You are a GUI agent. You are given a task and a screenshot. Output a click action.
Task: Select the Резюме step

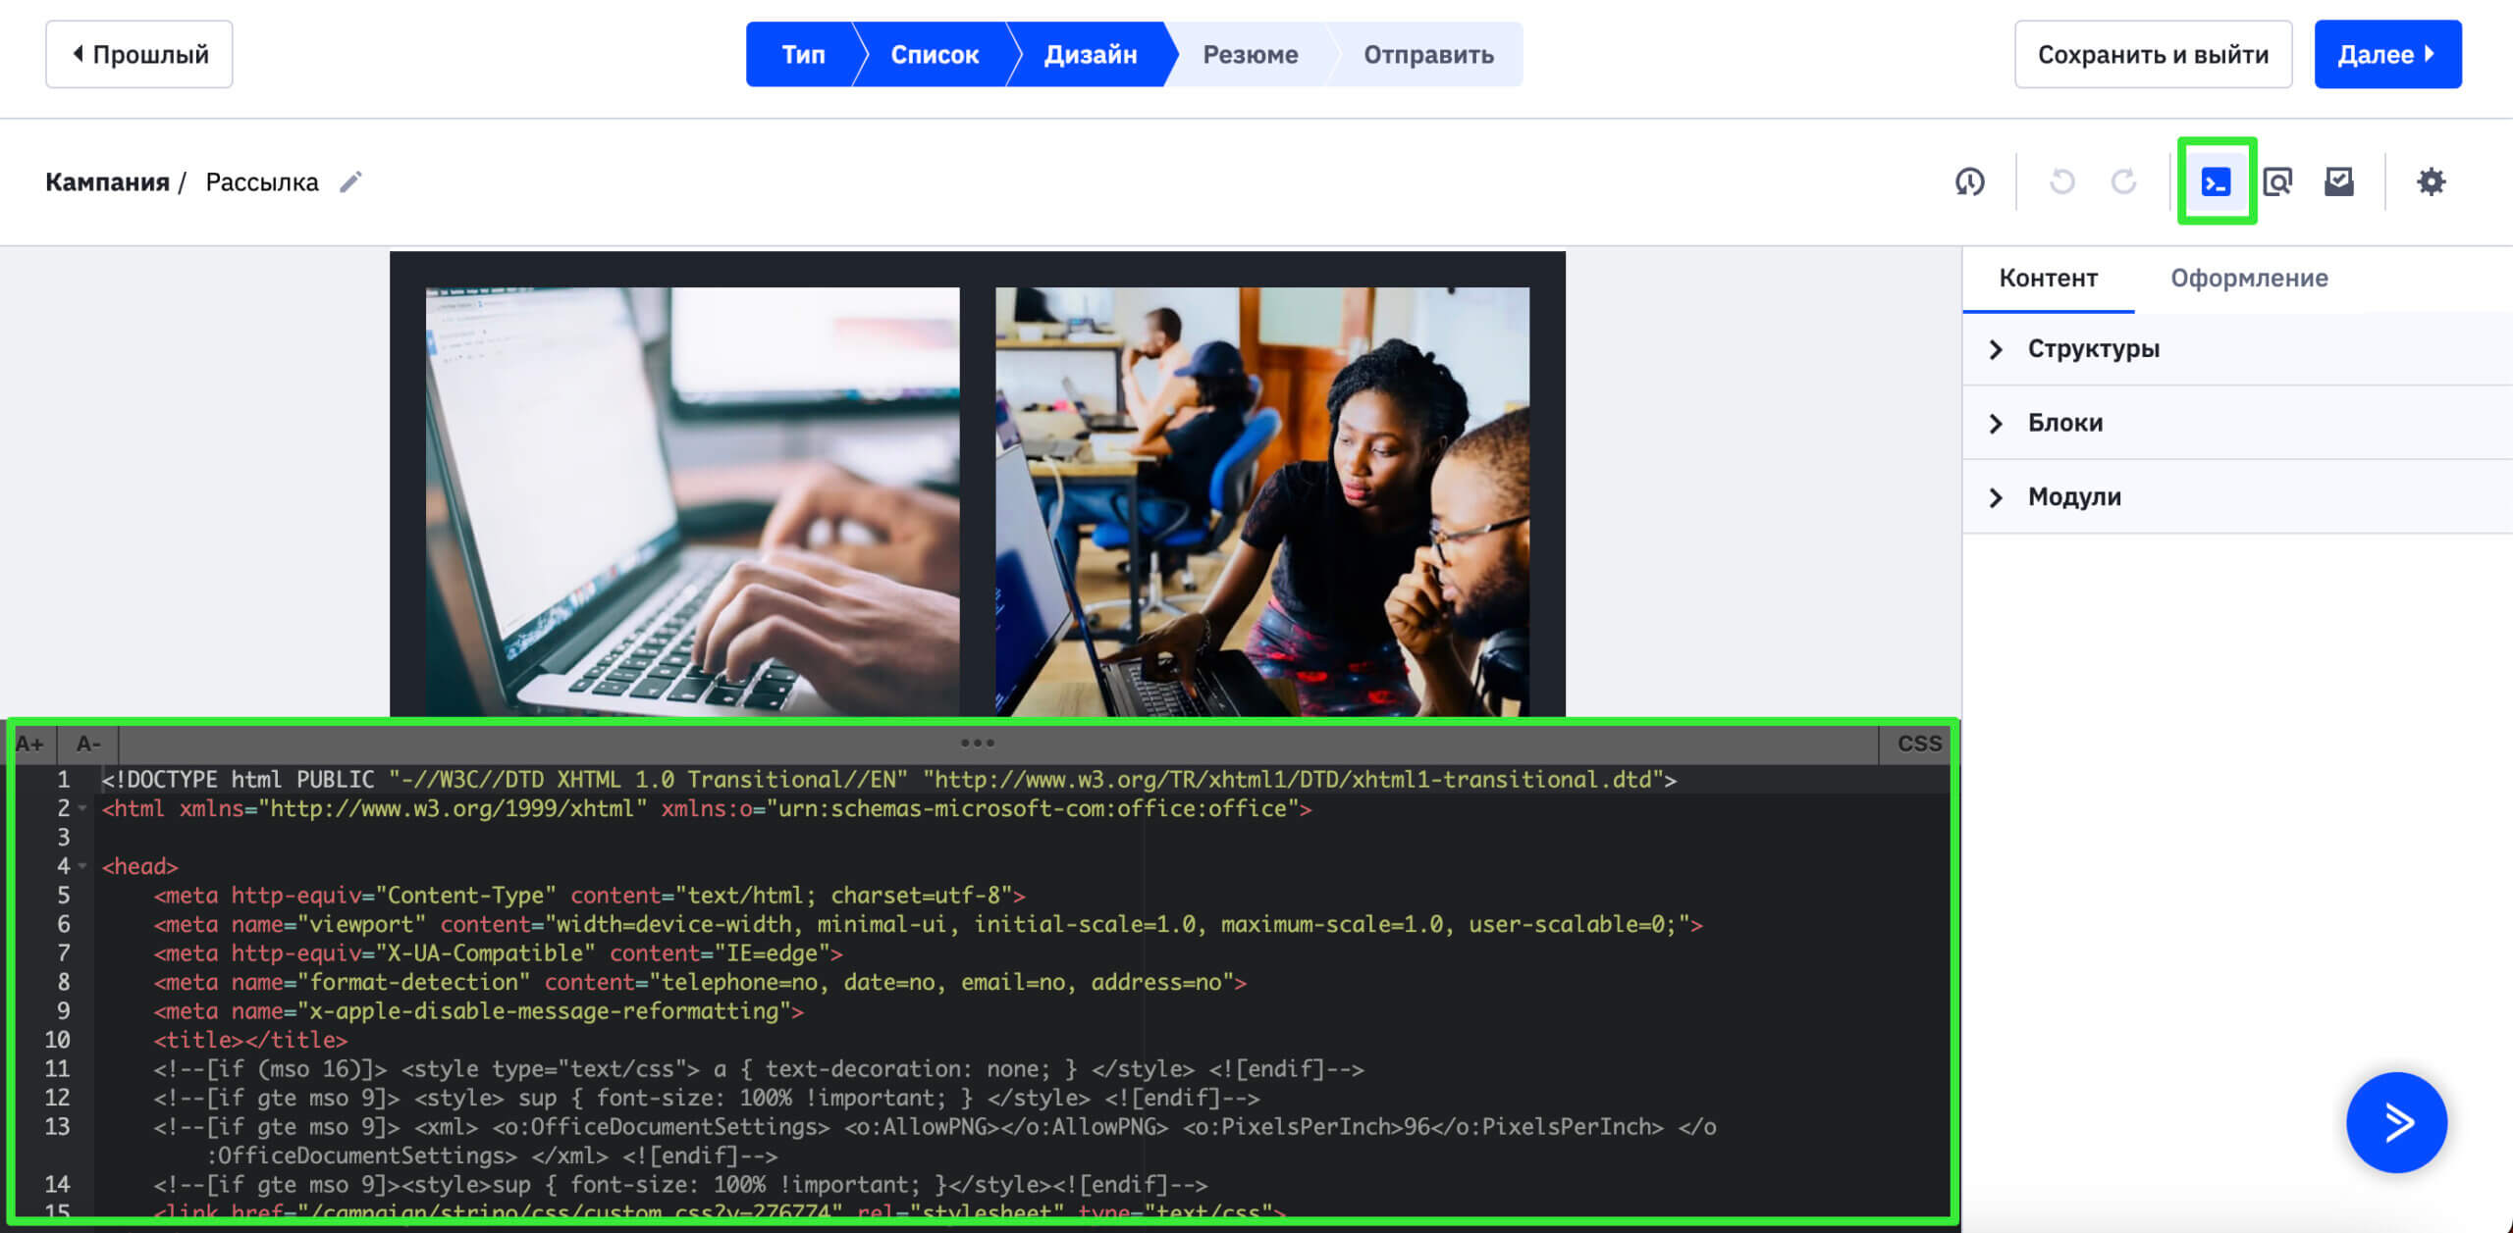pos(1249,55)
